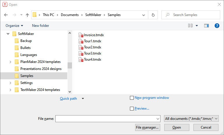
Task: Click into the Search Samples field
Action: [x=191, y=15]
